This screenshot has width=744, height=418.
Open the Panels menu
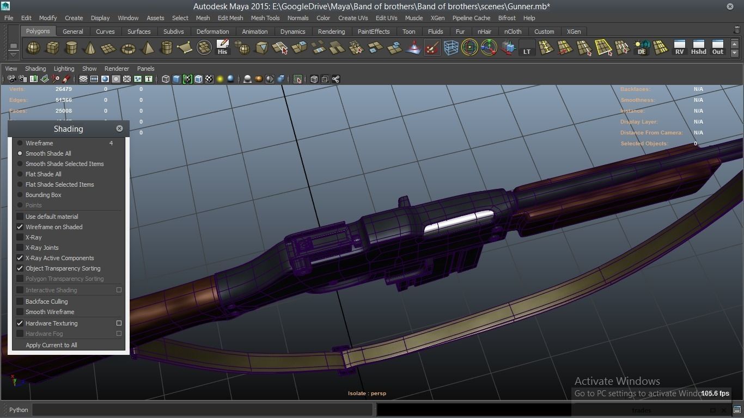[x=145, y=69]
